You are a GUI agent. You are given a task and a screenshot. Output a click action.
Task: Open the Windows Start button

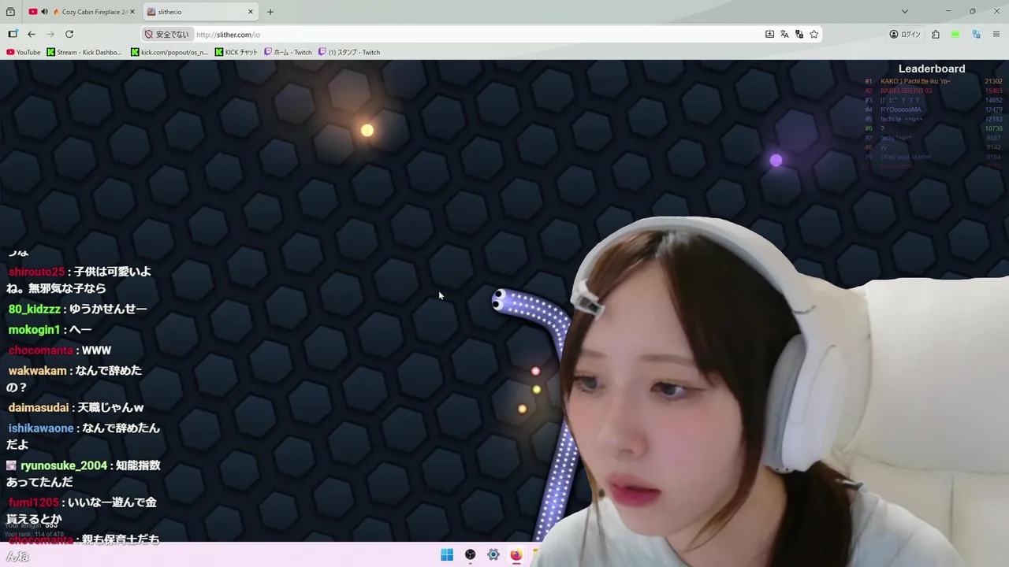coord(447,554)
